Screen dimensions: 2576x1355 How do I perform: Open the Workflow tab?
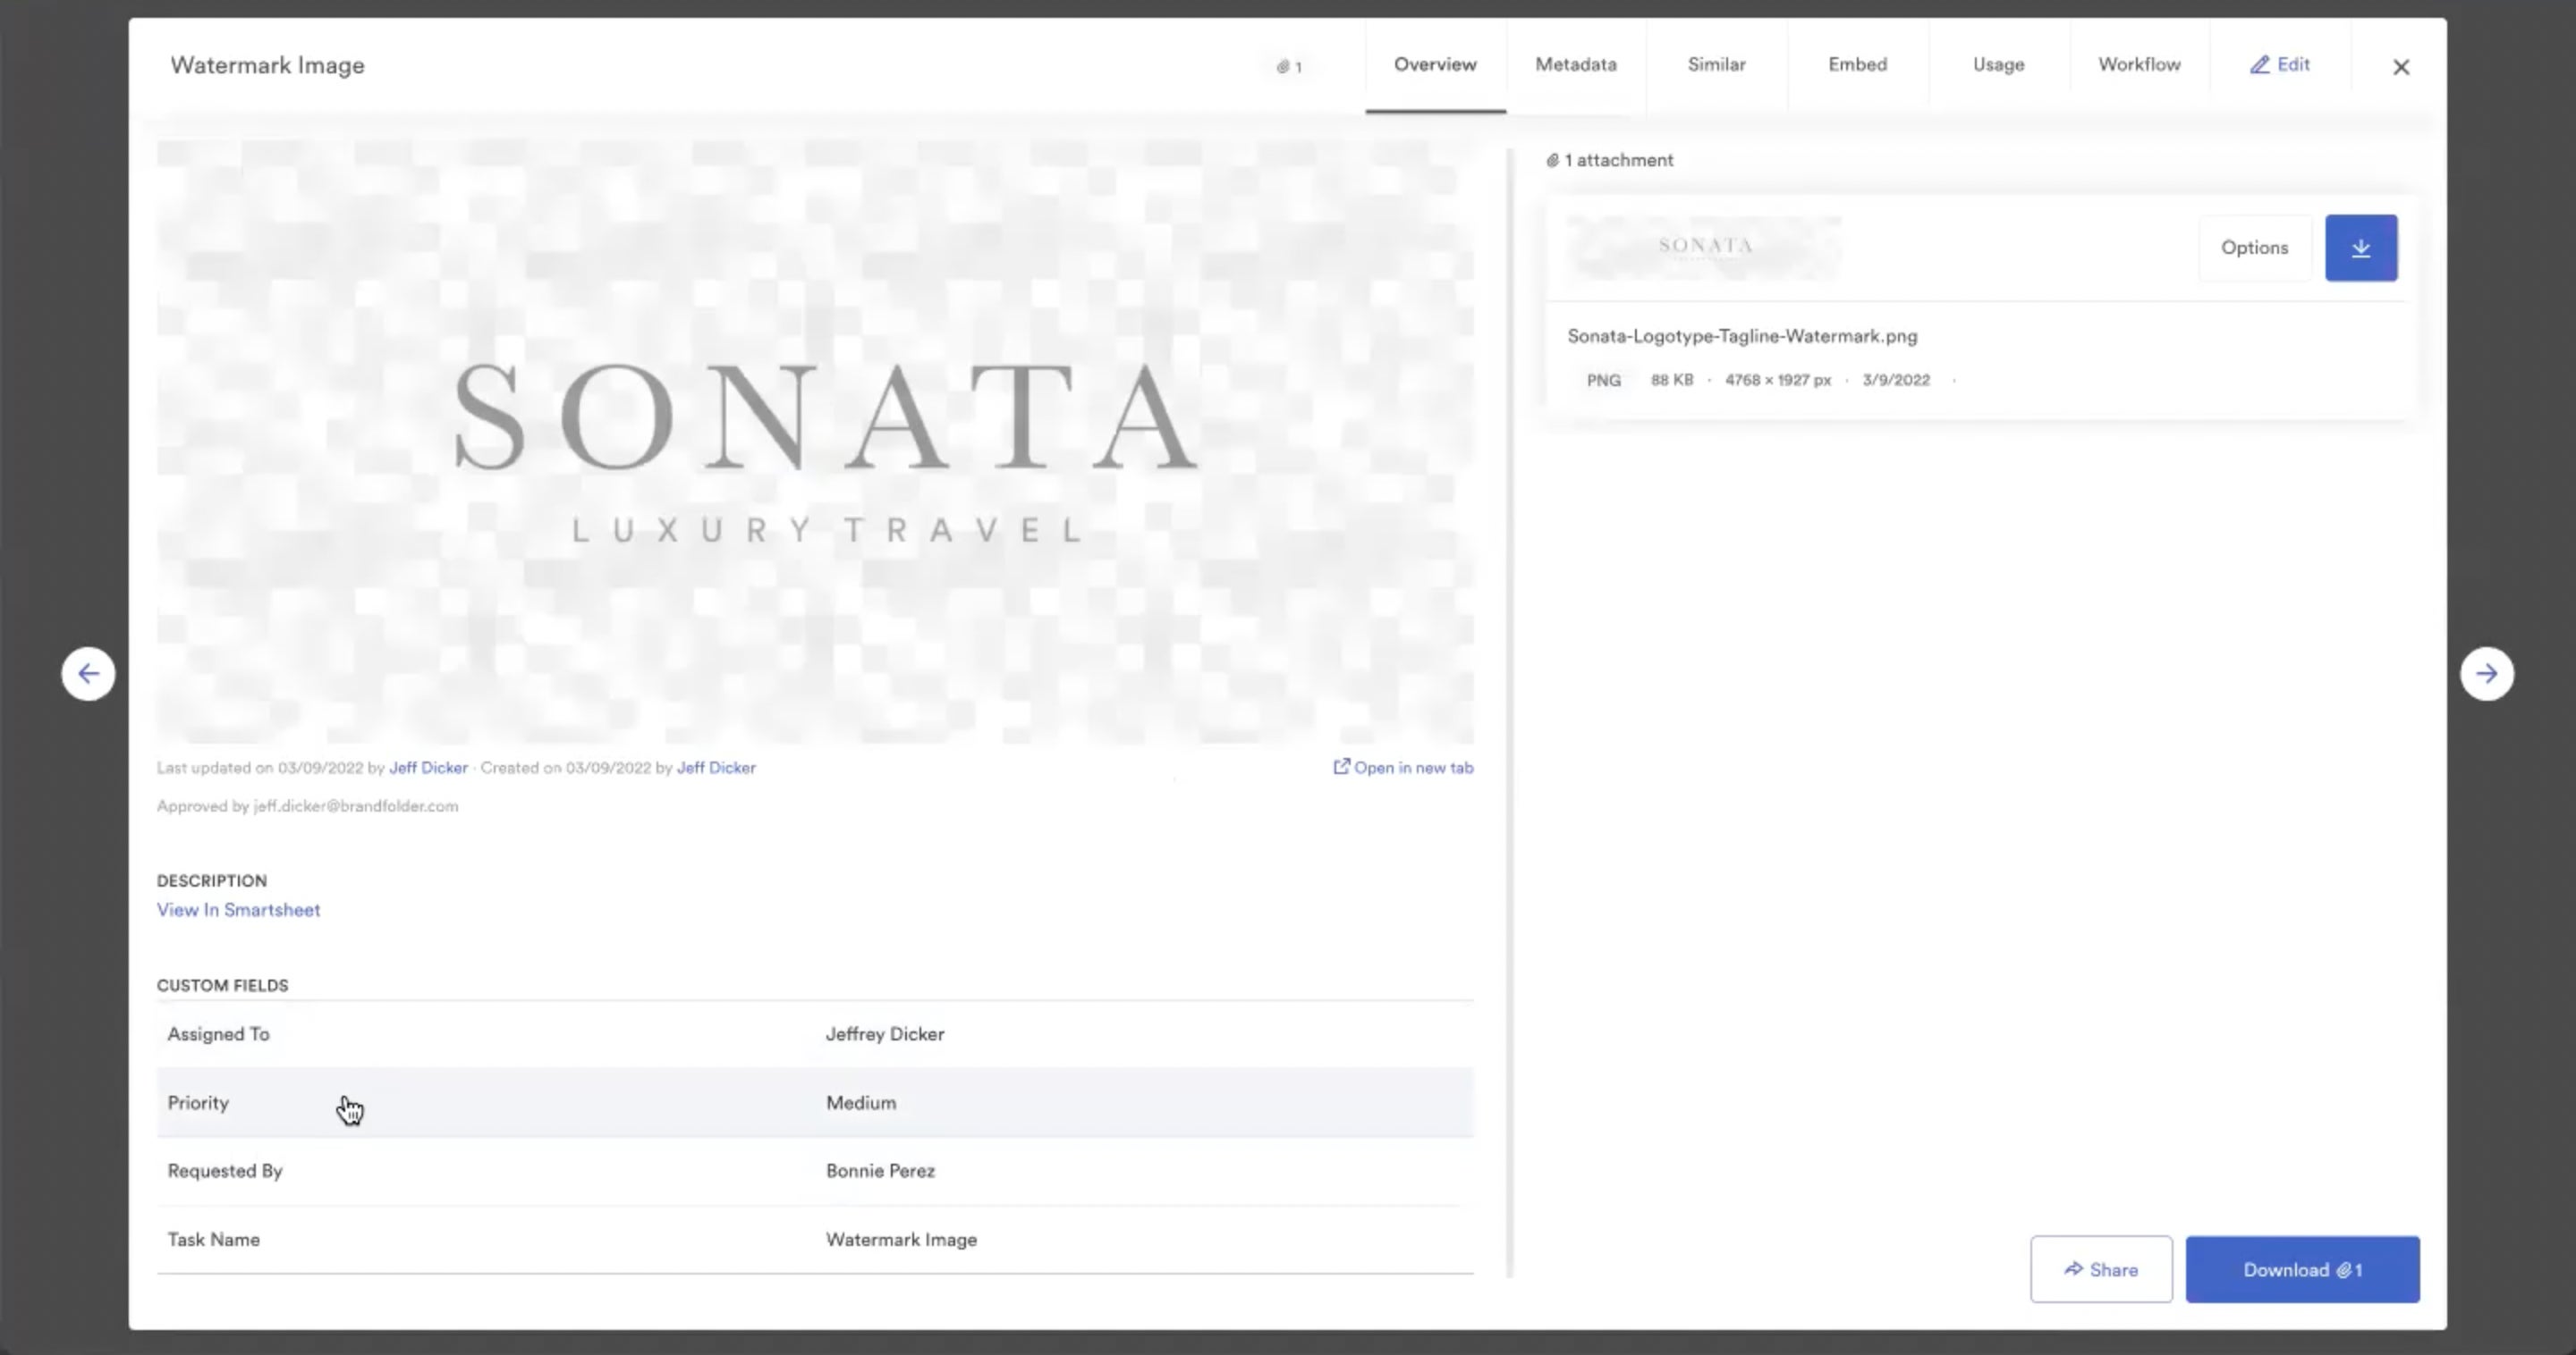[2139, 65]
